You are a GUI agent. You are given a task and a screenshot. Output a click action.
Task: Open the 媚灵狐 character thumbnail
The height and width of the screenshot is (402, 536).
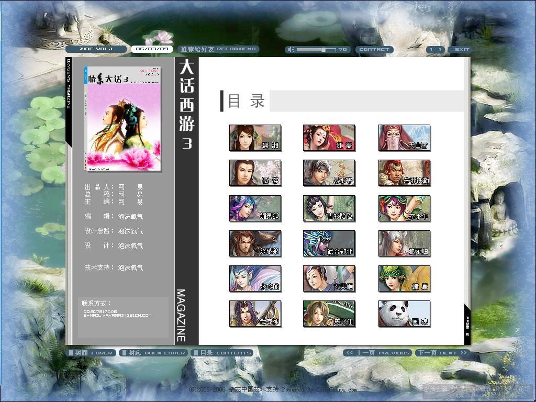[255, 208]
